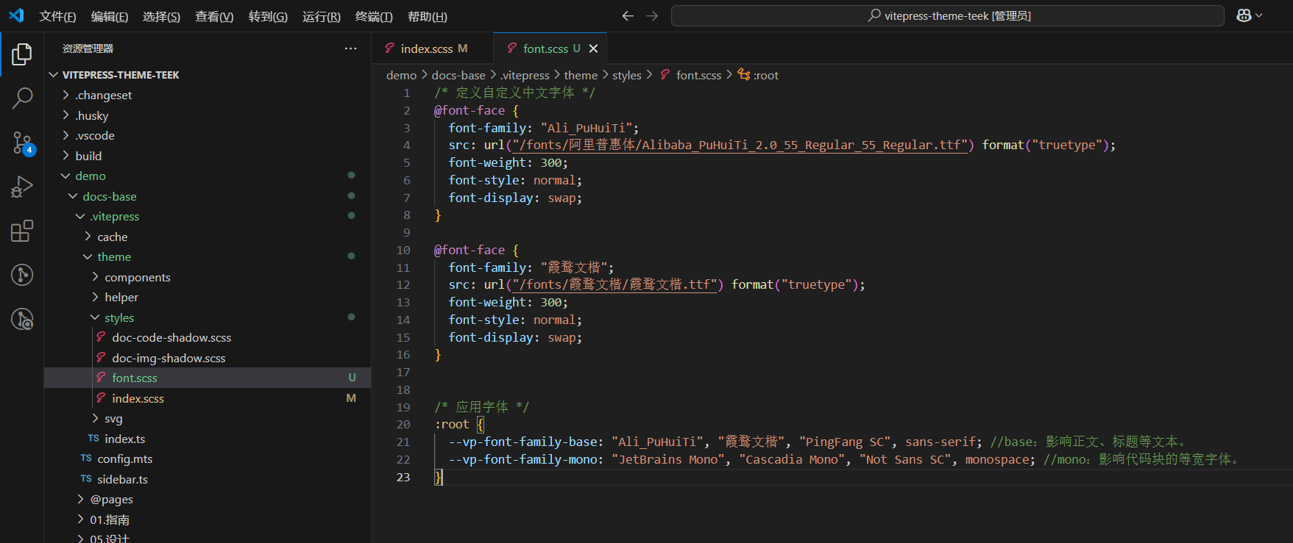Open index.ts in the theme folder
Screen dimensions: 1293x543
tap(208, 439)
